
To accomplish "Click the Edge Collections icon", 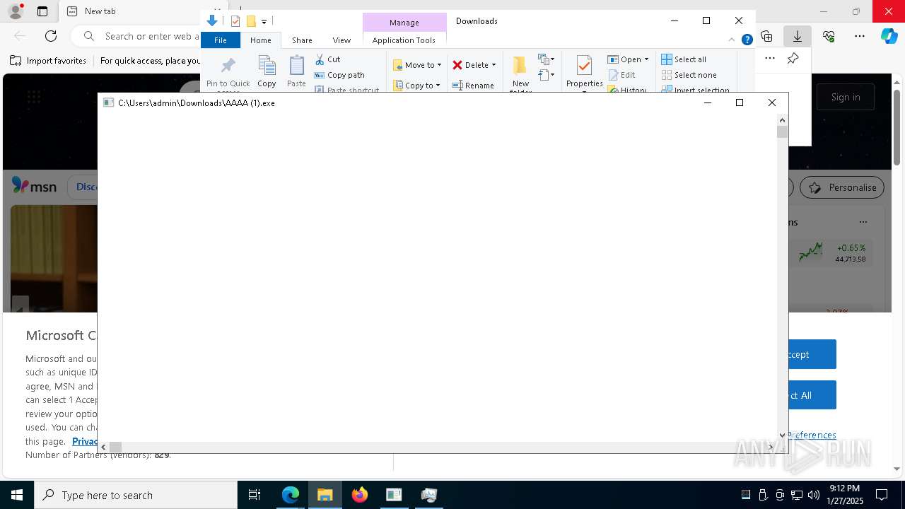I will [x=766, y=36].
